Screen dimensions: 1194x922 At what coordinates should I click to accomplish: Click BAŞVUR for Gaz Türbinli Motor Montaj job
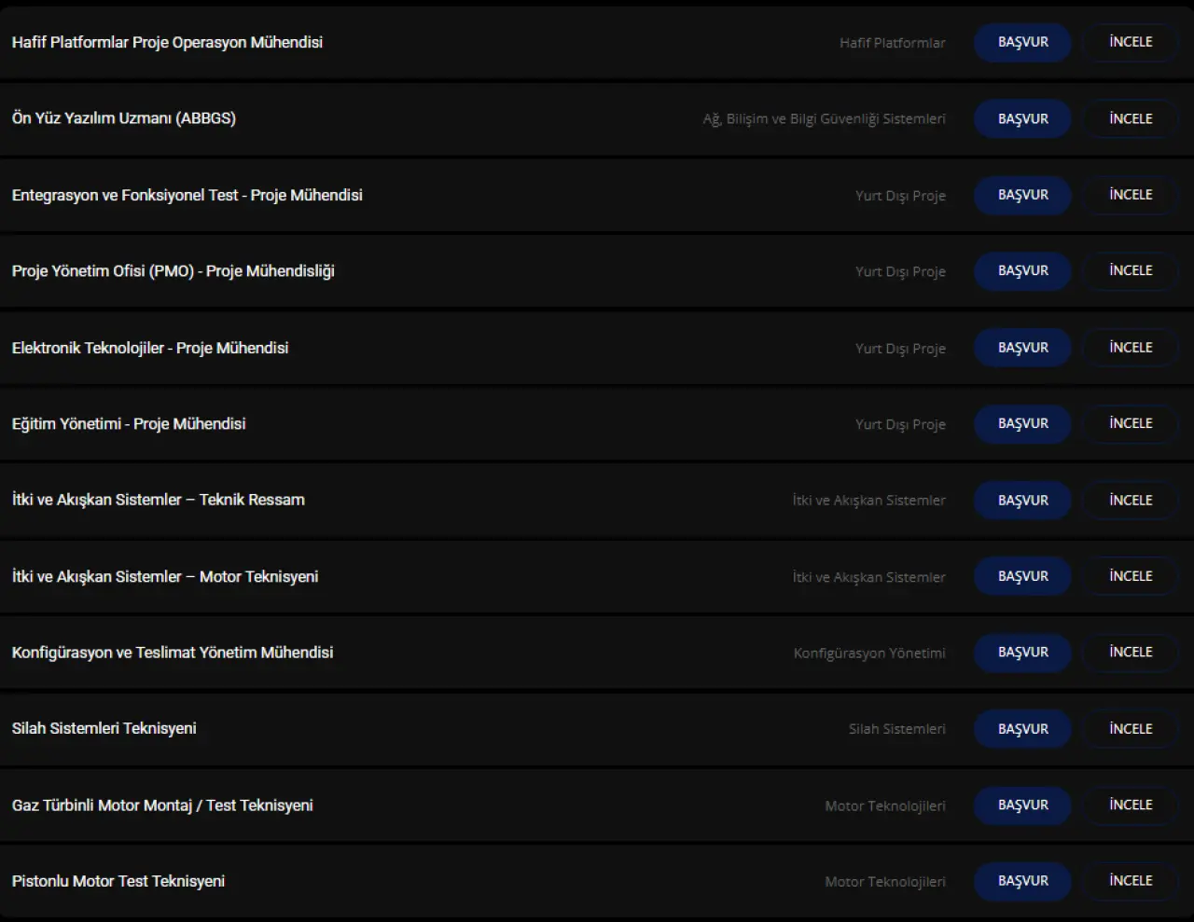(1022, 805)
